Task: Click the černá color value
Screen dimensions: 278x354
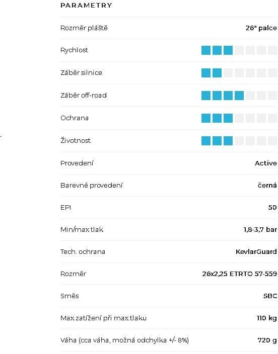Action: pyautogui.click(x=267, y=185)
